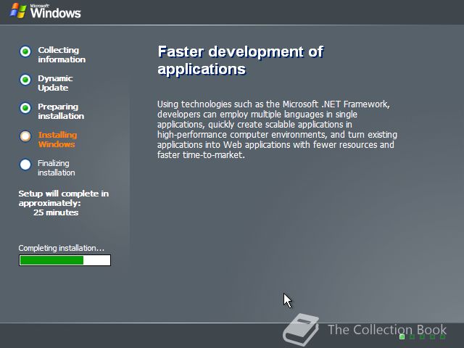Click the 'Dynamic Update' label

(x=55, y=83)
